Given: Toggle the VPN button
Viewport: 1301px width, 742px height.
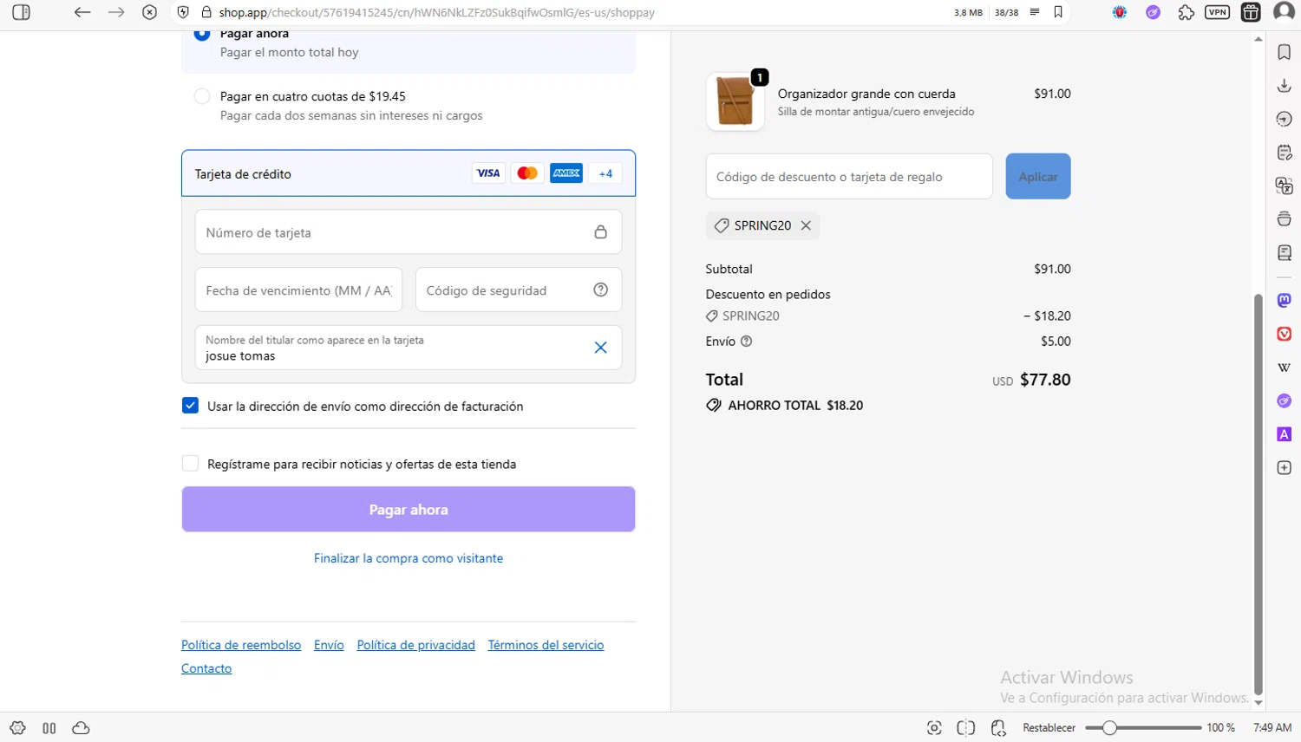Looking at the screenshot, I should tap(1218, 12).
